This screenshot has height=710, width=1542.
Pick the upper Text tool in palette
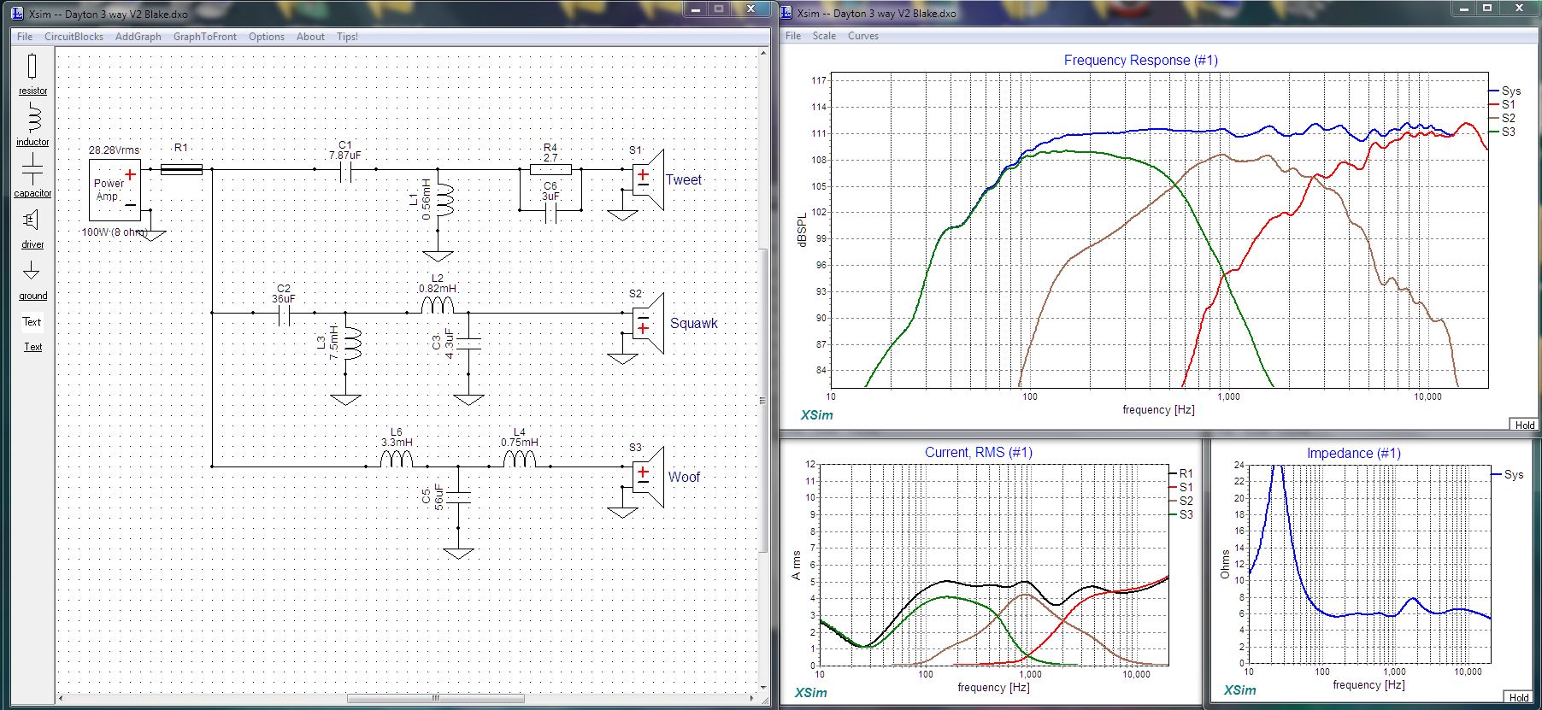32,322
